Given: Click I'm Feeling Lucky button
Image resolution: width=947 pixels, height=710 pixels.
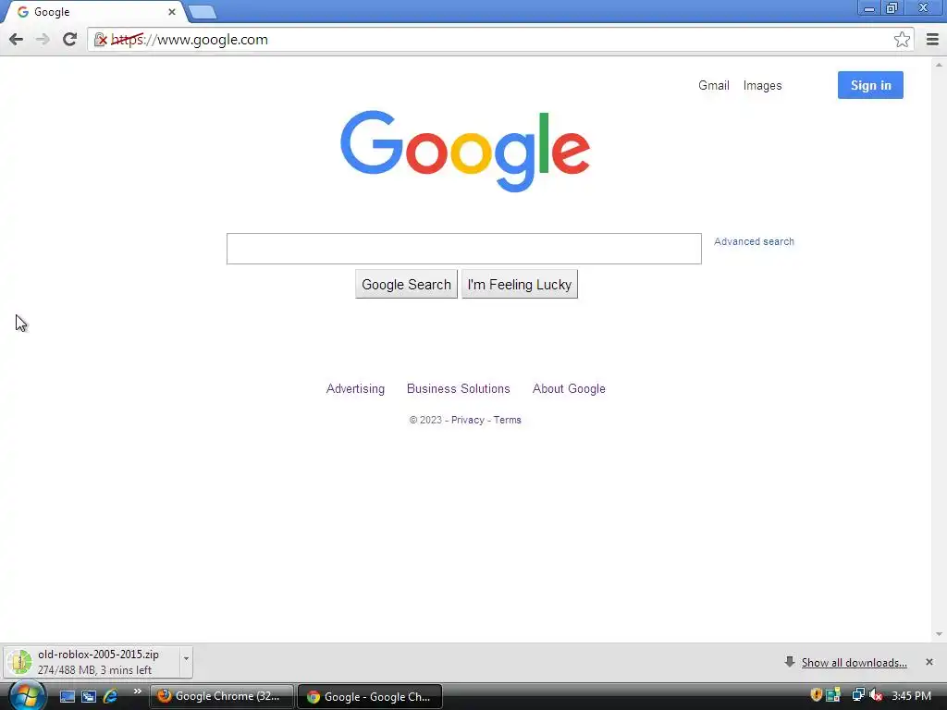Looking at the screenshot, I should pyautogui.click(x=520, y=285).
